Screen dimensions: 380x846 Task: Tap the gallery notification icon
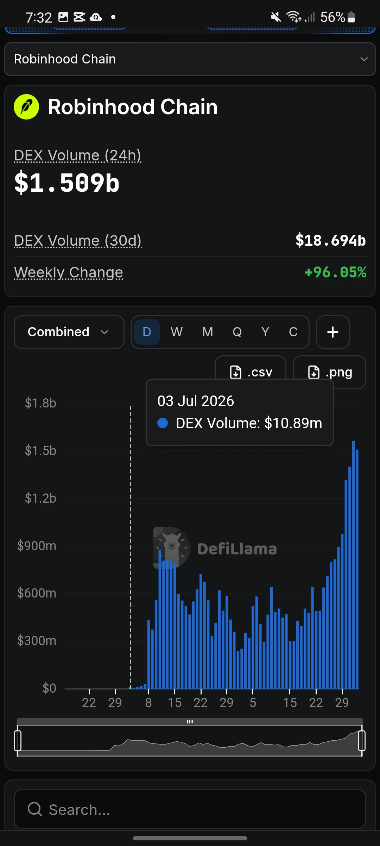[63, 17]
